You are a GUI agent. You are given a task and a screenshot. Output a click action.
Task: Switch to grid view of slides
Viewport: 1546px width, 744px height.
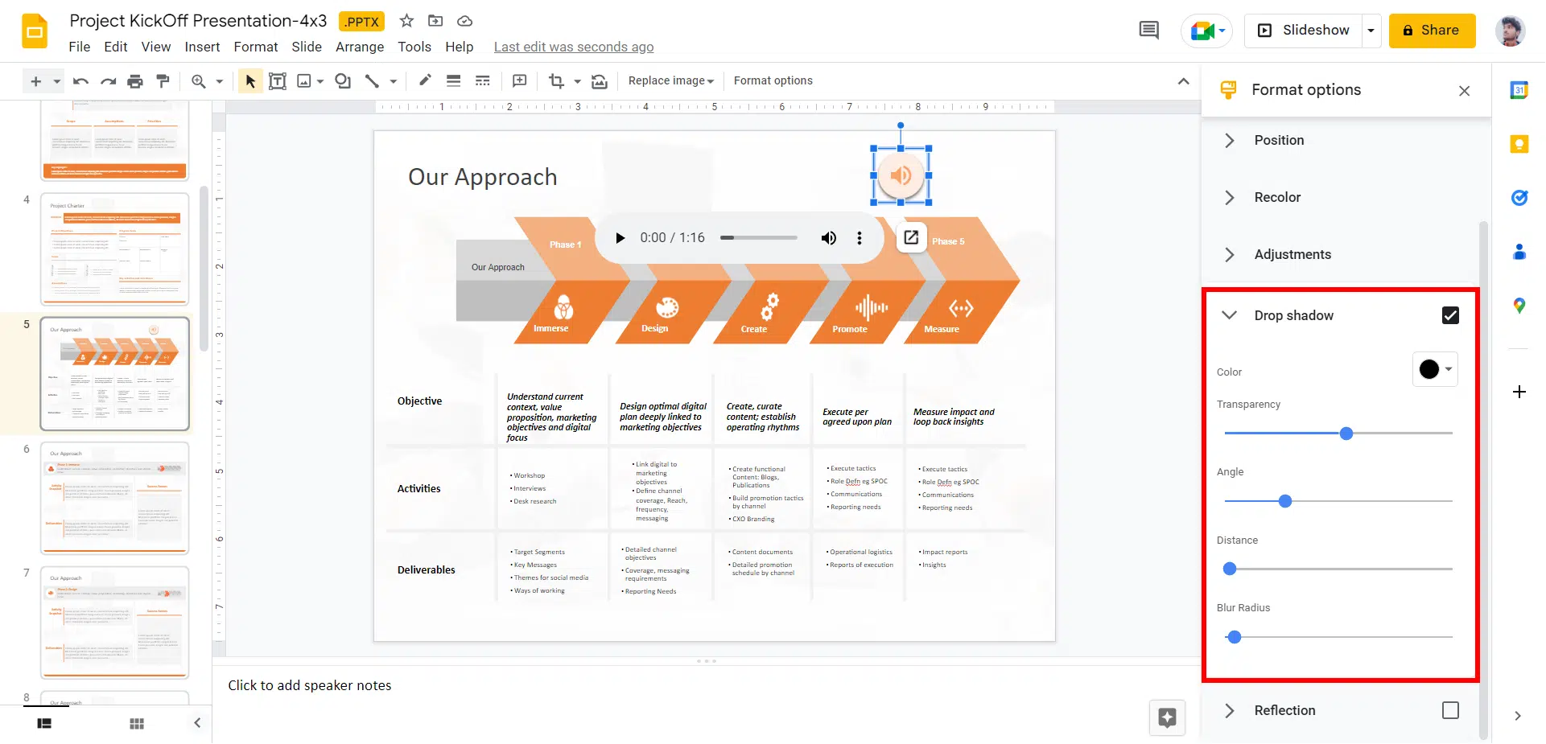(137, 723)
